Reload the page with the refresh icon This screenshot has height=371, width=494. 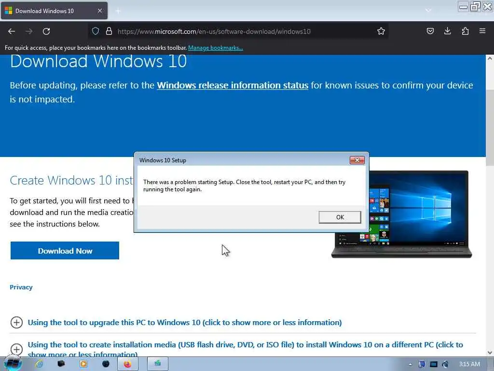[x=46, y=31]
